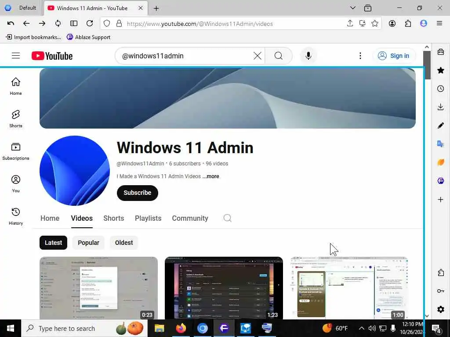
Task: Click the YouTube search input field
Action: point(186,56)
